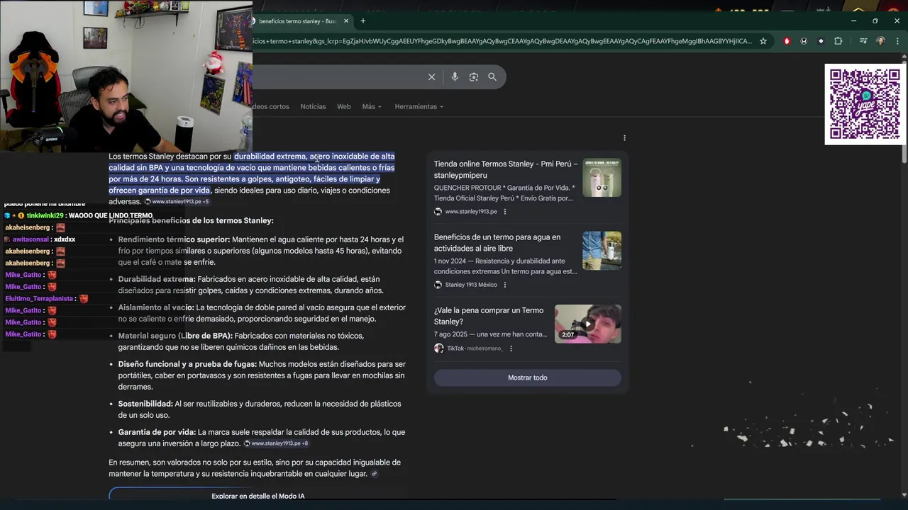Open the Chrome profile avatar
Viewport: 908px width, 510px height.
(x=880, y=41)
